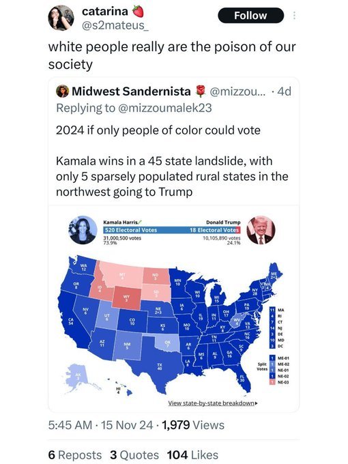This screenshot has height=464, width=348.
Task: Click the MA small-state legend box
Action: [272, 310]
